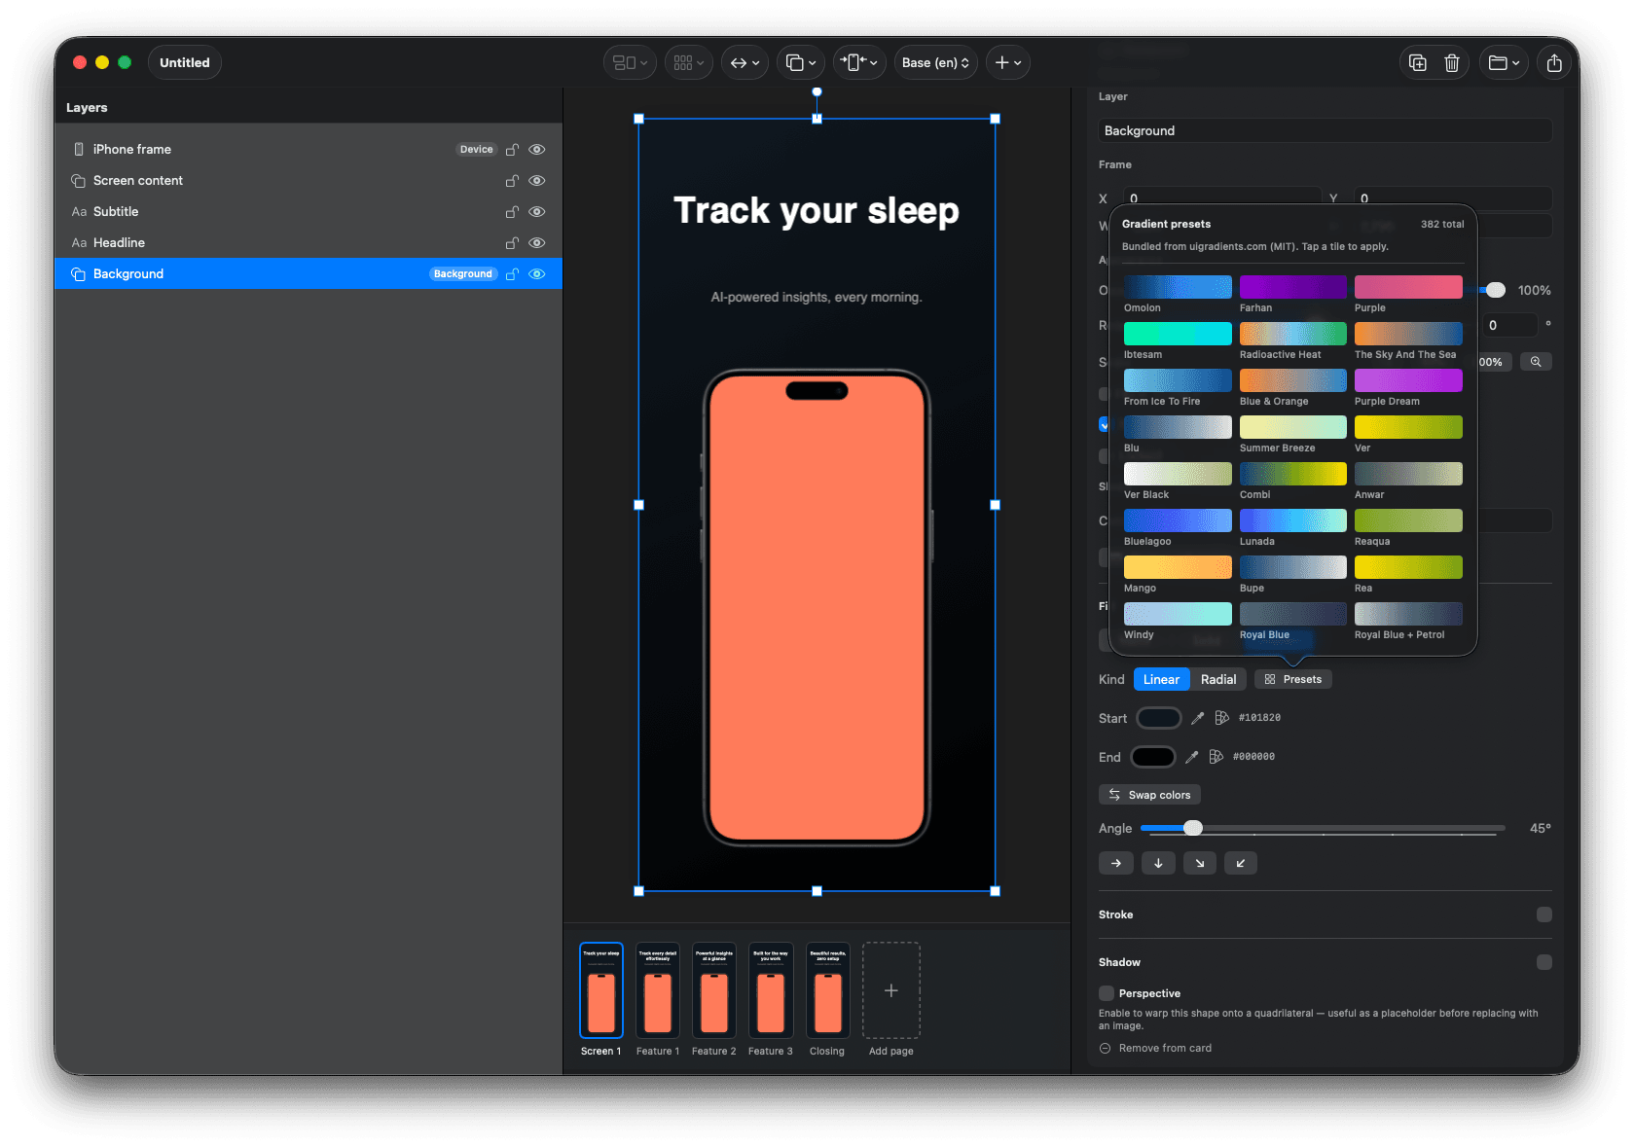
Task: Click Remove from card
Action: click(1155, 1048)
